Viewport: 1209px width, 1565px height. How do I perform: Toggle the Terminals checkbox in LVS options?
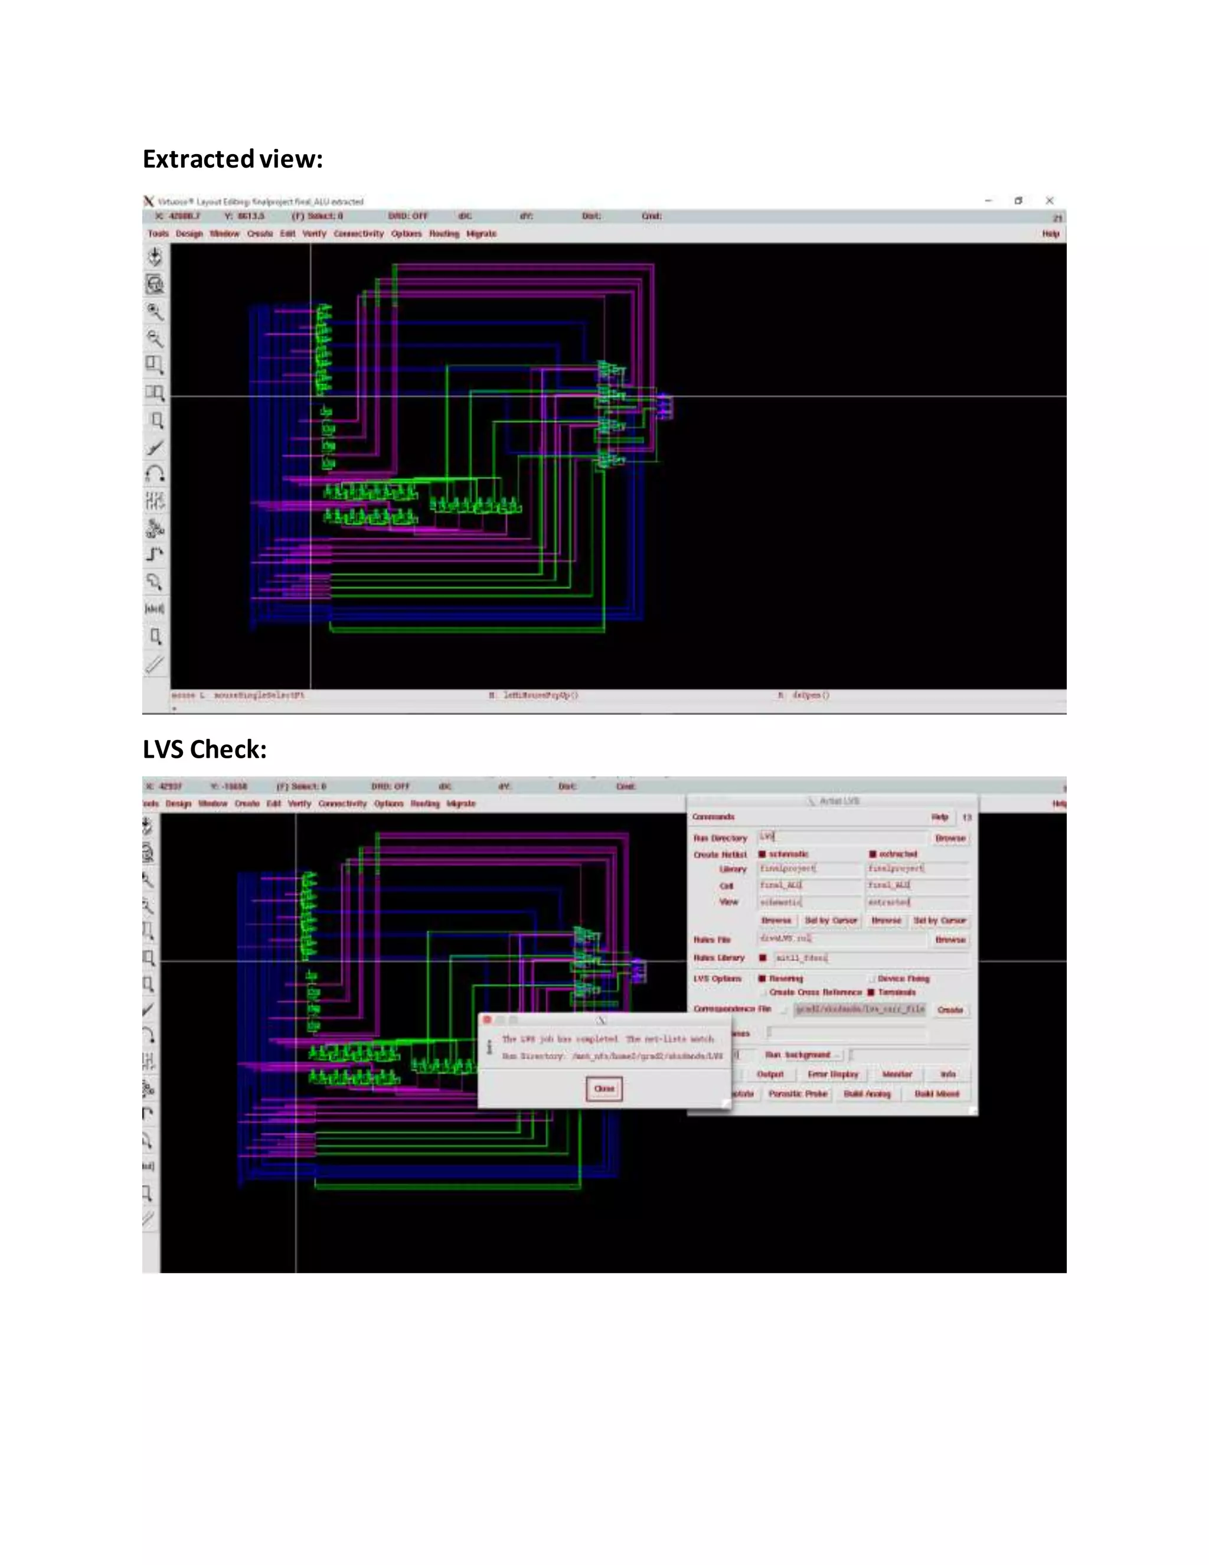point(872,993)
